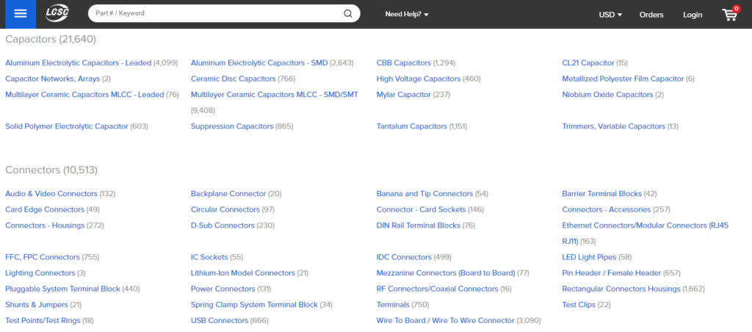This screenshot has height=332, width=752.
Task: Click the search magnifier icon
Action: tap(347, 13)
